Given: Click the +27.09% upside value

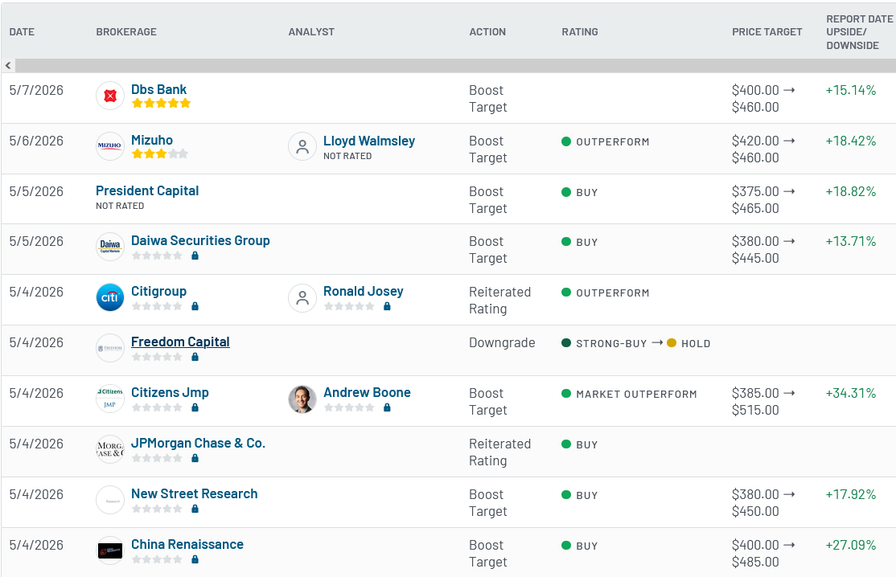Looking at the screenshot, I should click(x=851, y=545).
